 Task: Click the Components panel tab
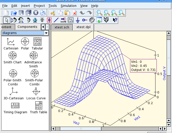point(27,27)
